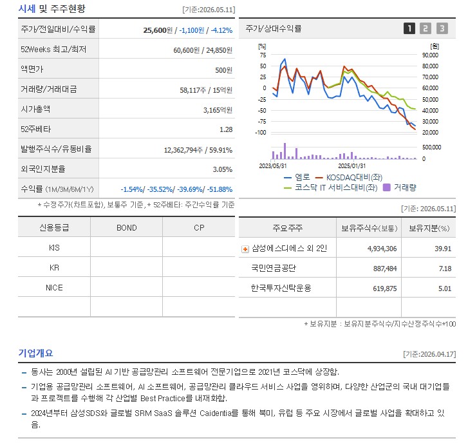The width and height of the screenshot is (468, 445).
Task: Select the 국민연금공단 shareholder name
Action: [274, 268]
